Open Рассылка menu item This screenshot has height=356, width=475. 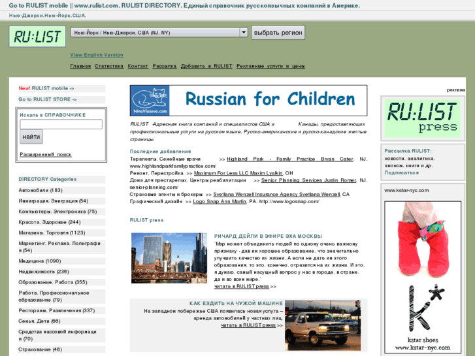165,66
